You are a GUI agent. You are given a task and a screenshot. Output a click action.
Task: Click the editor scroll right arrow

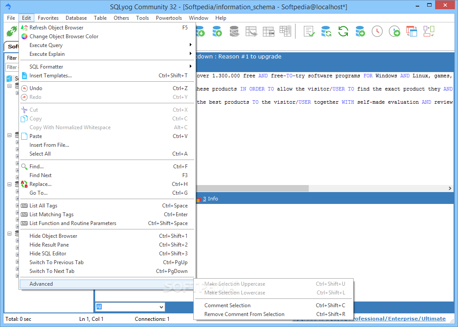point(450,188)
